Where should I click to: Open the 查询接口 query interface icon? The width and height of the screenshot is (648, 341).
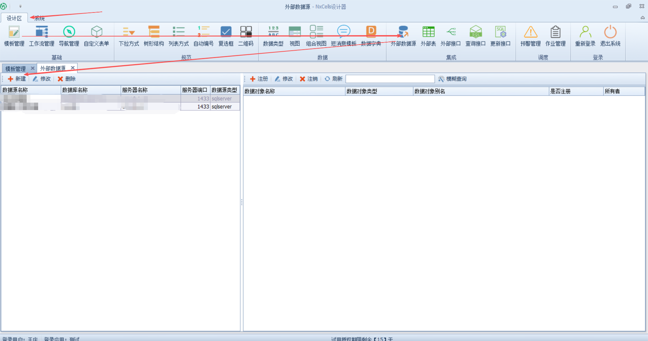475,36
